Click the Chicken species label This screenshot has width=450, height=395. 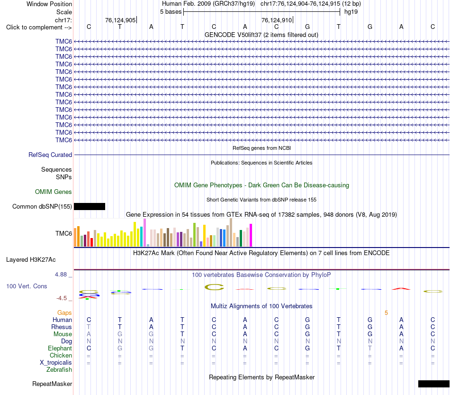coord(61,355)
